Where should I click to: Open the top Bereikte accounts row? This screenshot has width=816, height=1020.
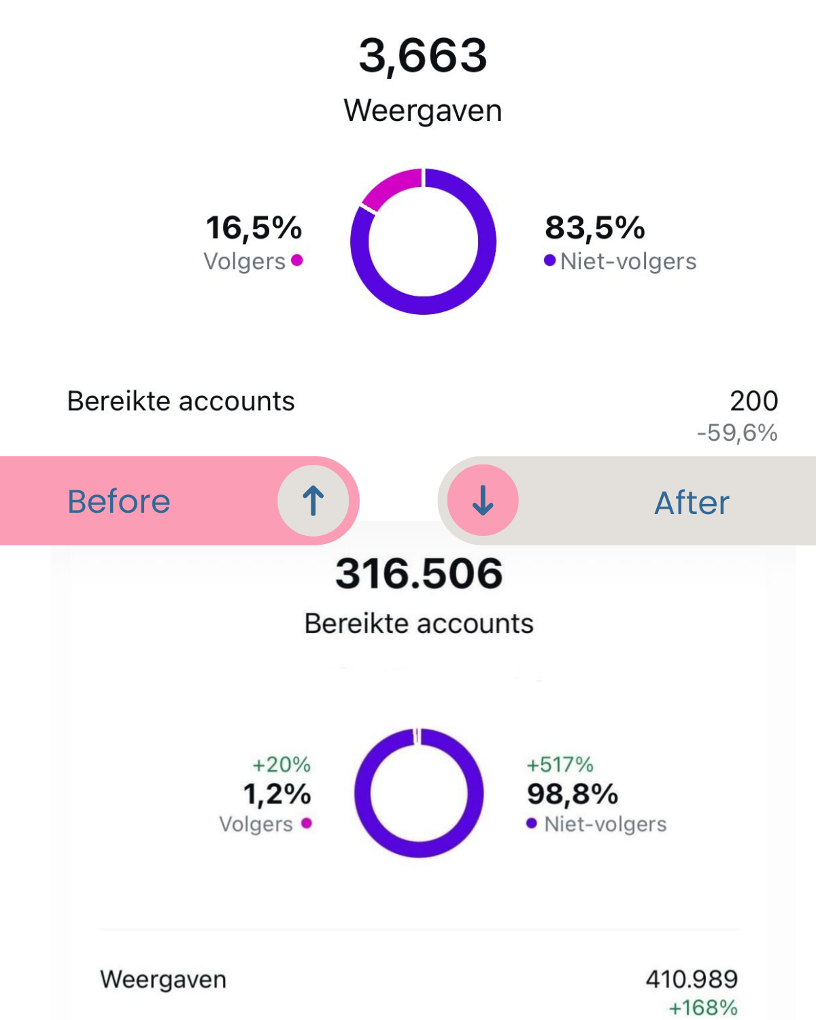click(x=181, y=401)
